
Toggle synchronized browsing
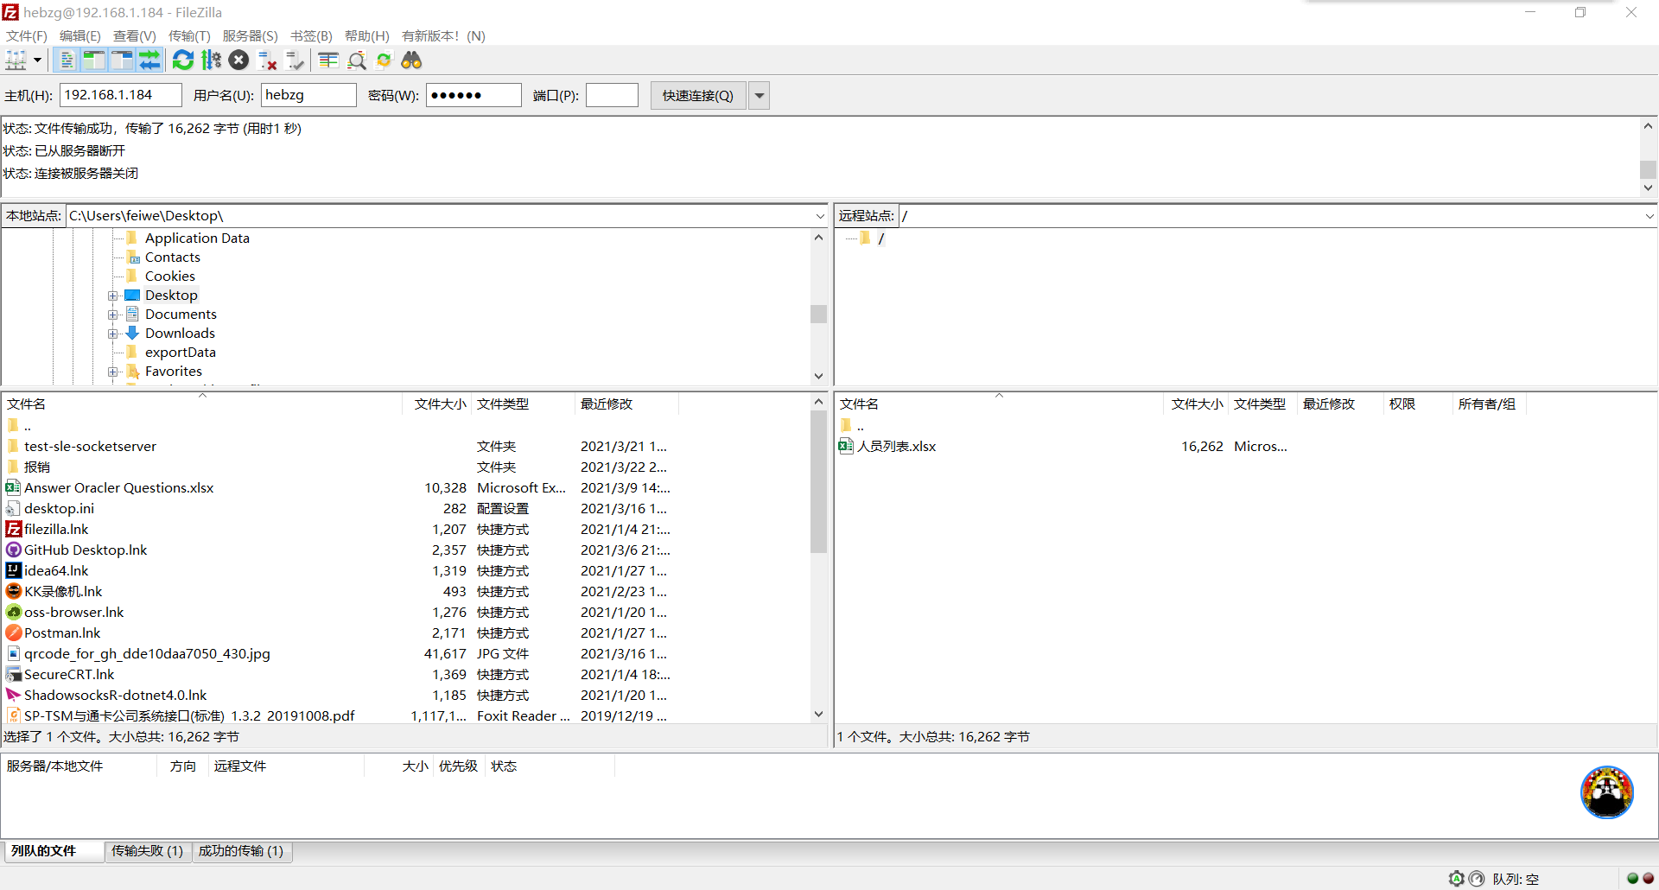pyautogui.click(x=385, y=60)
